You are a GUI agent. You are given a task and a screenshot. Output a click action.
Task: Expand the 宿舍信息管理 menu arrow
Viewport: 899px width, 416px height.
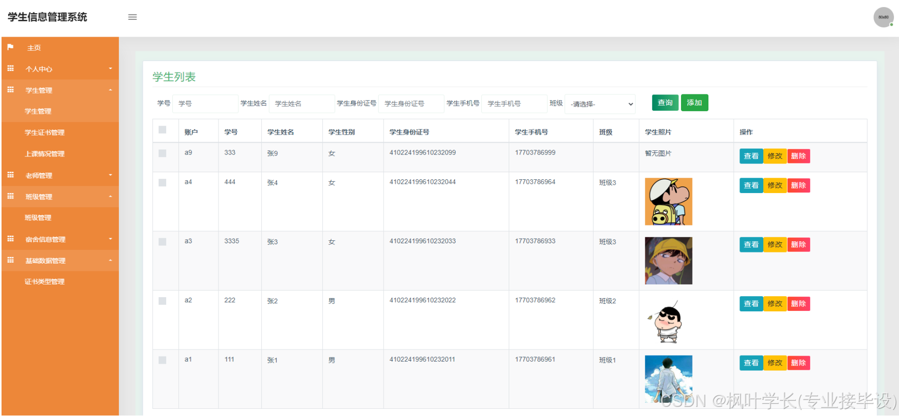click(x=110, y=239)
